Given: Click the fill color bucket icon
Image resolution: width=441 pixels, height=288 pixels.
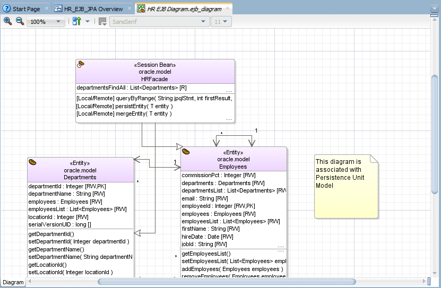Looking at the screenshot, I should tap(102, 22).
